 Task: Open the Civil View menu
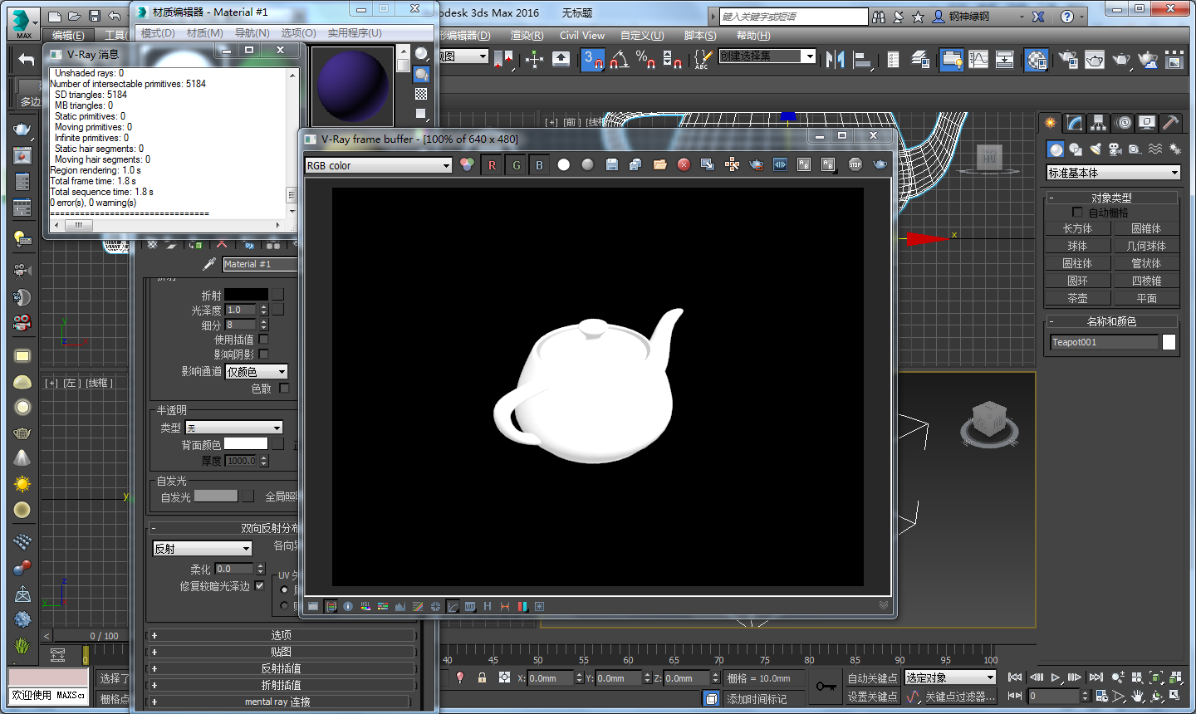[x=581, y=36]
